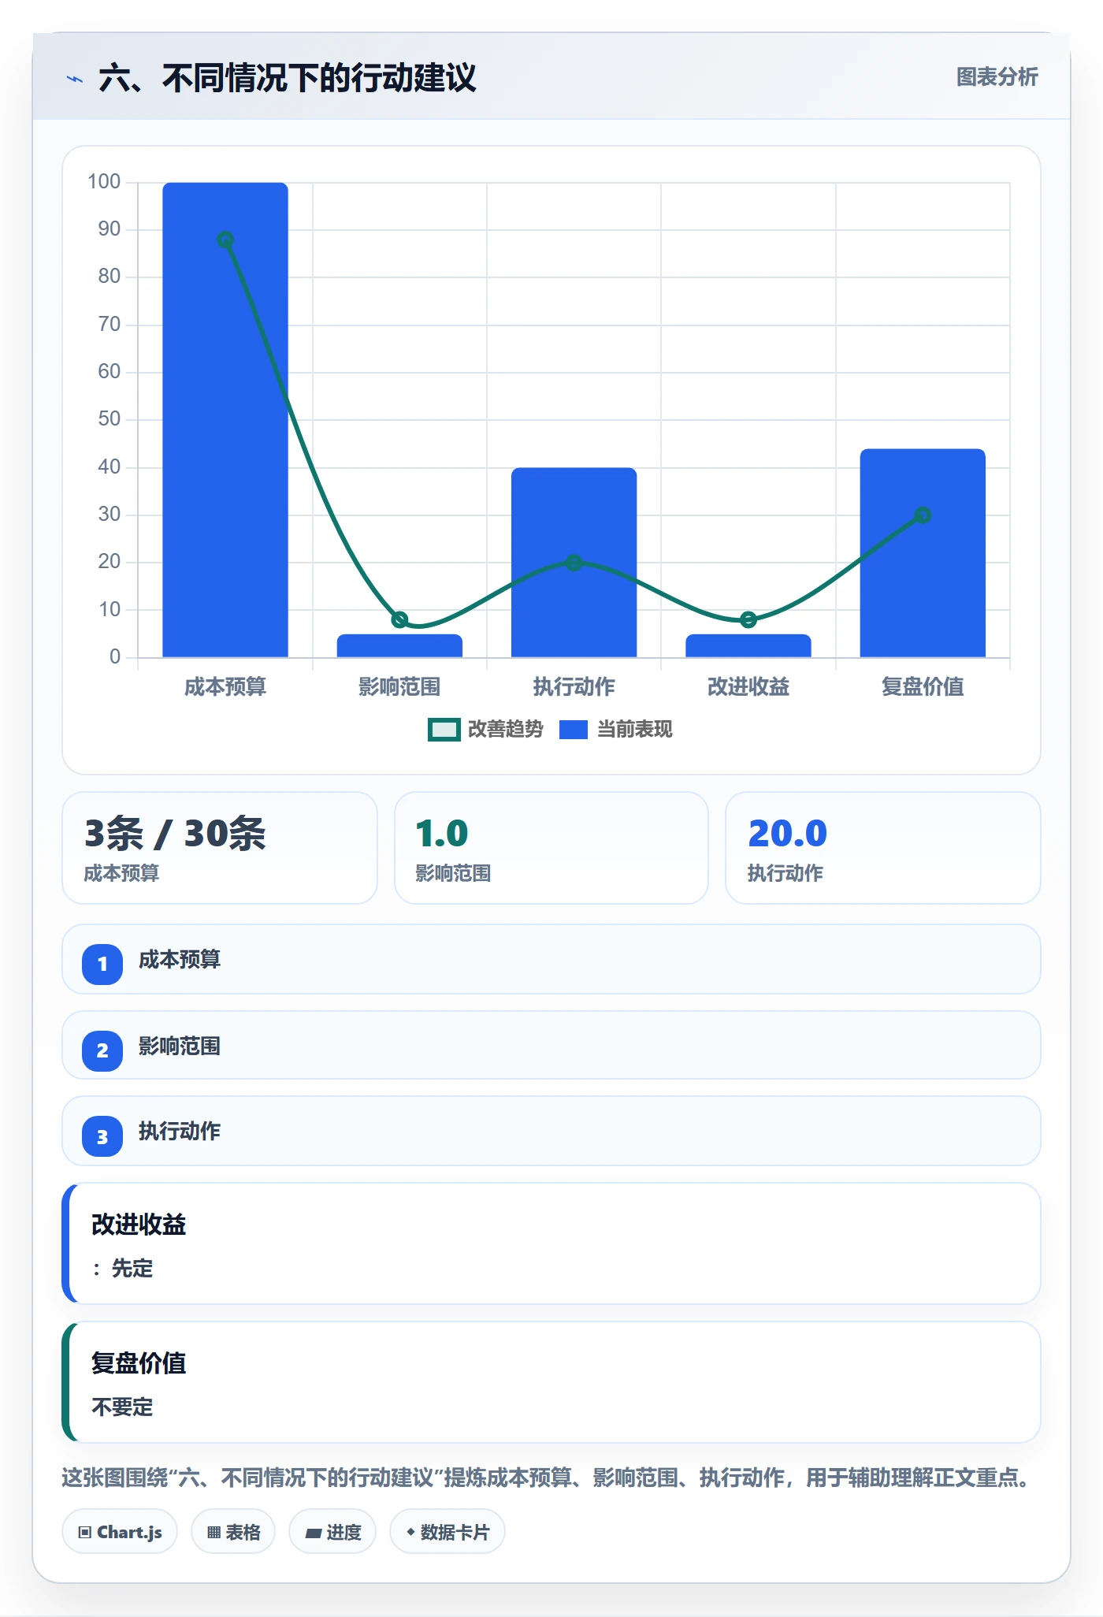Screen dimensions: 1103x1617
Task: Click the 改进收益 card heading
Action: pos(139,1225)
